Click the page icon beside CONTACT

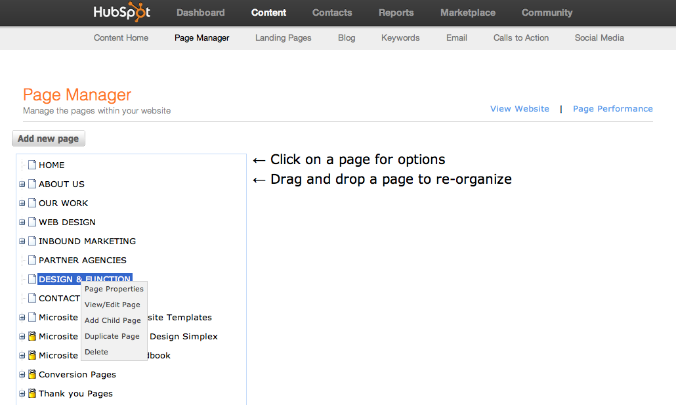[31, 298]
